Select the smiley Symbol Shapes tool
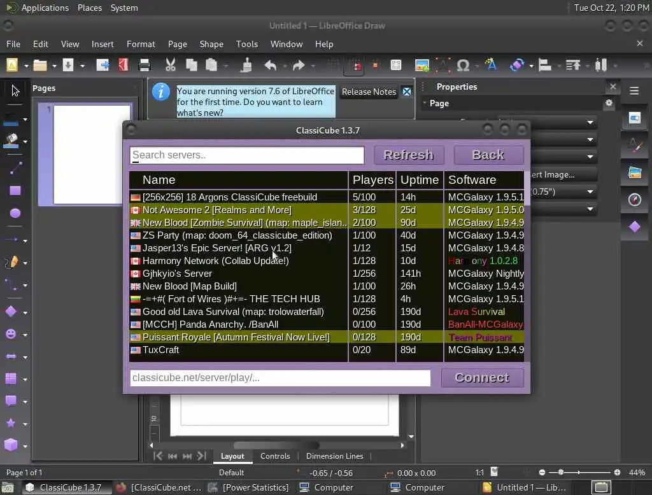 tap(11, 334)
